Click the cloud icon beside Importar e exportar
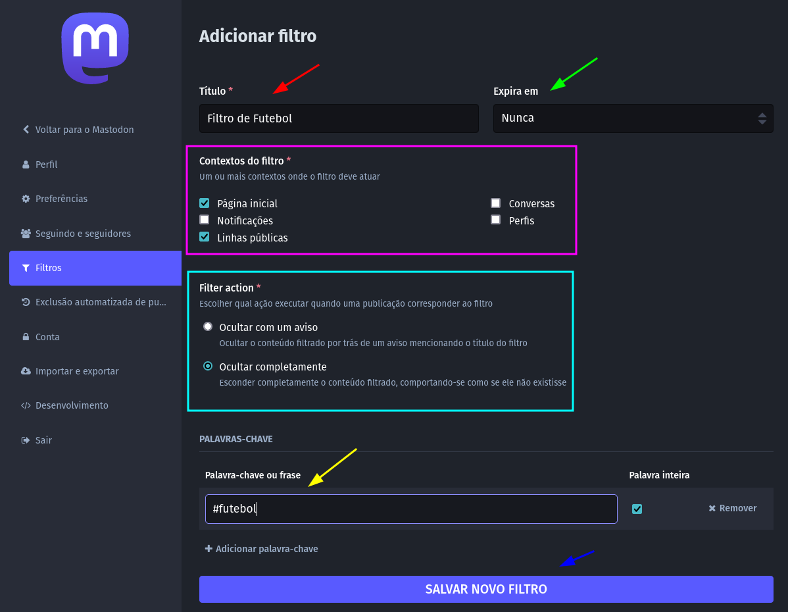This screenshot has height=612, width=788. [x=26, y=371]
